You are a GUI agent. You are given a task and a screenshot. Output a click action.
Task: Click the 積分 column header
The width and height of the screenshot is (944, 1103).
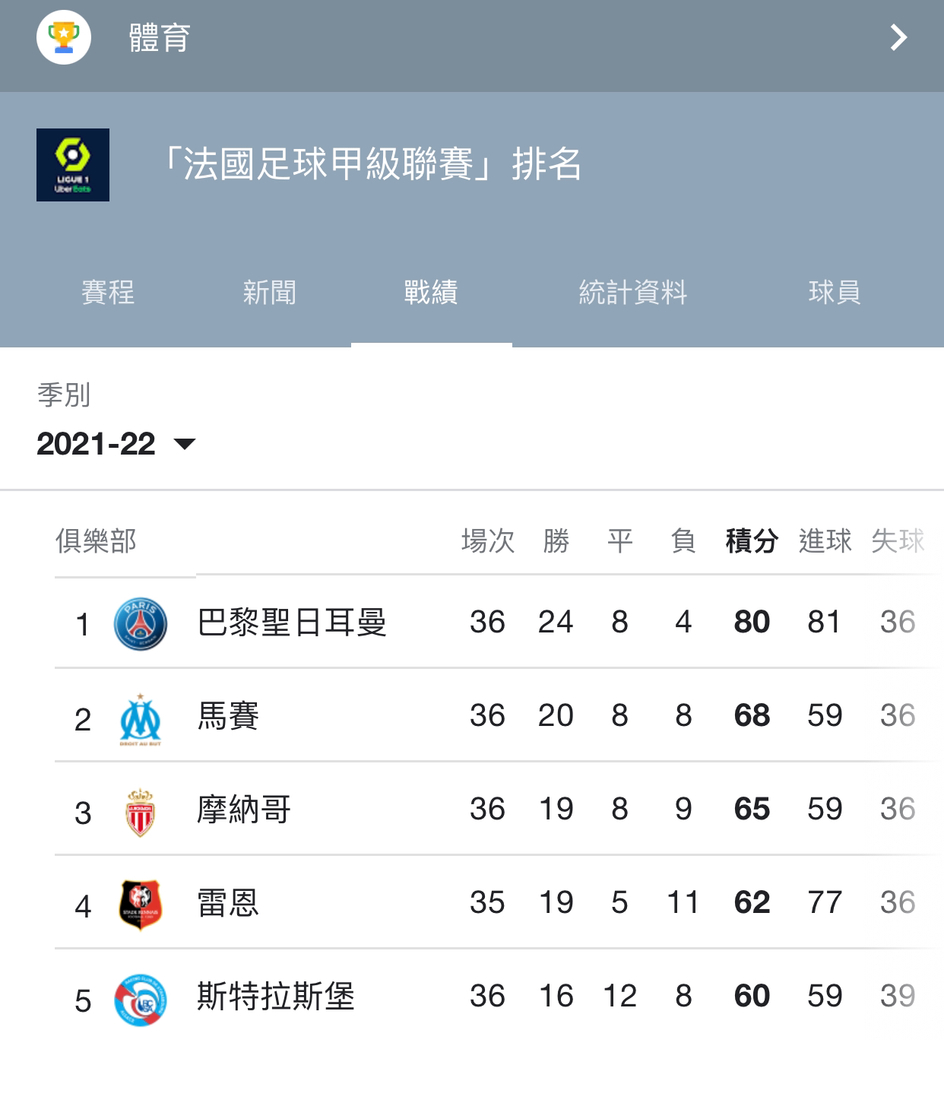point(752,541)
